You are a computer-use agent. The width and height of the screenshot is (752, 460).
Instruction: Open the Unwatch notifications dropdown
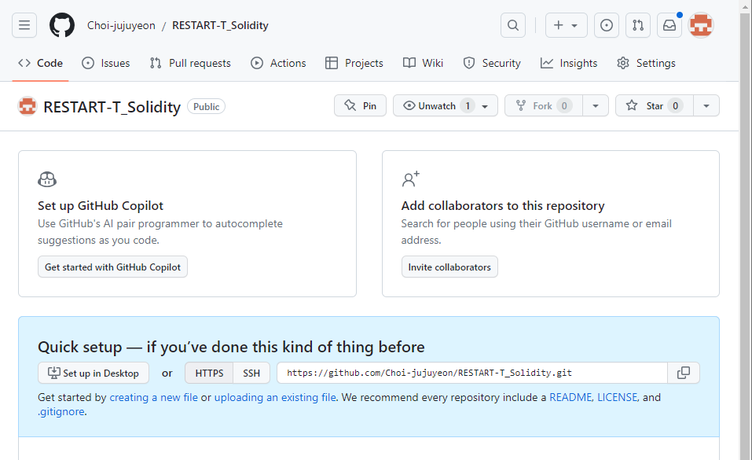[446, 105]
